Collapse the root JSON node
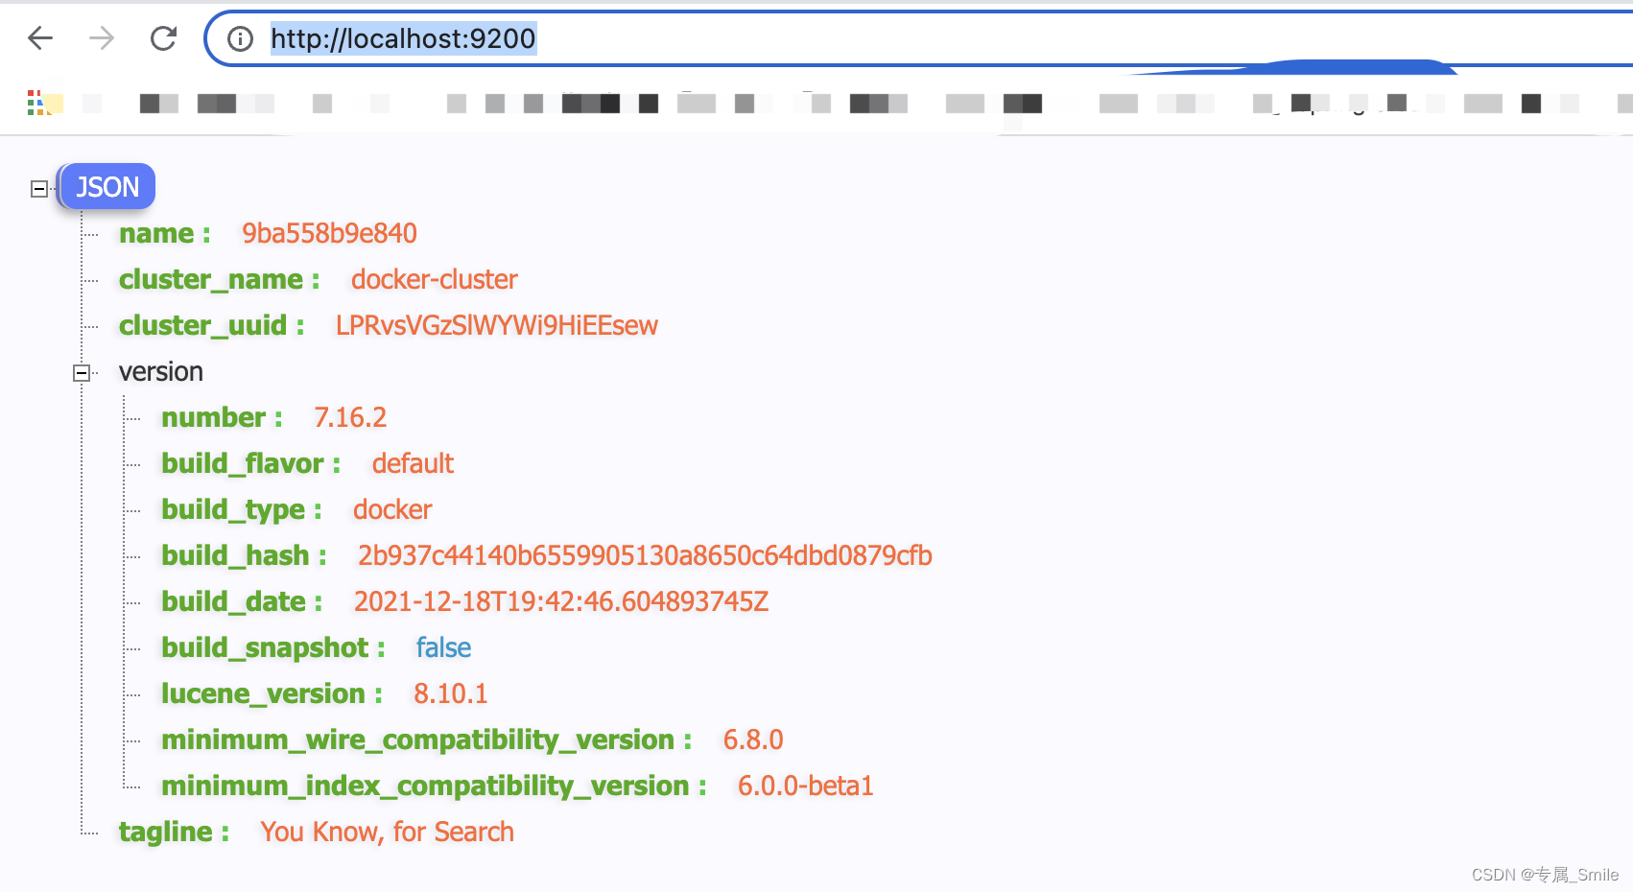The image size is (1633, 892). (x=39, y=189)
